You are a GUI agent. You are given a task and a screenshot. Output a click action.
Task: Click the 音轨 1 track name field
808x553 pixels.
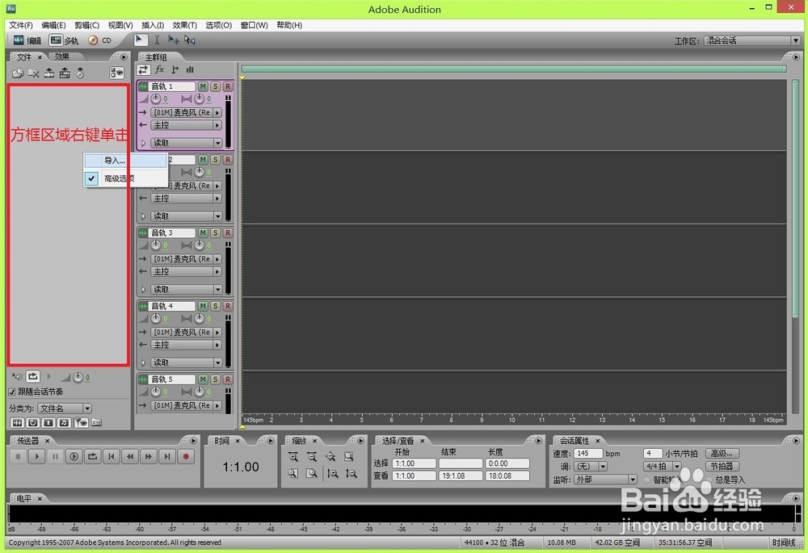click(173, 86)
